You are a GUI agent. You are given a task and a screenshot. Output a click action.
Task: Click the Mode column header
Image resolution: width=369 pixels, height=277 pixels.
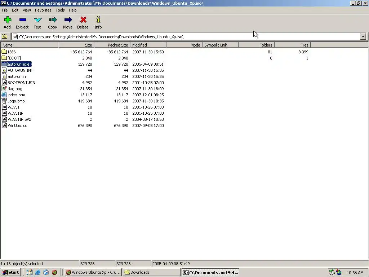point(184,45)
